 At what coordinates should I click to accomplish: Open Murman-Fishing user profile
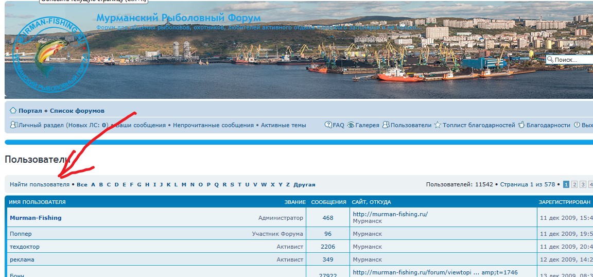[x=36, y=218]
